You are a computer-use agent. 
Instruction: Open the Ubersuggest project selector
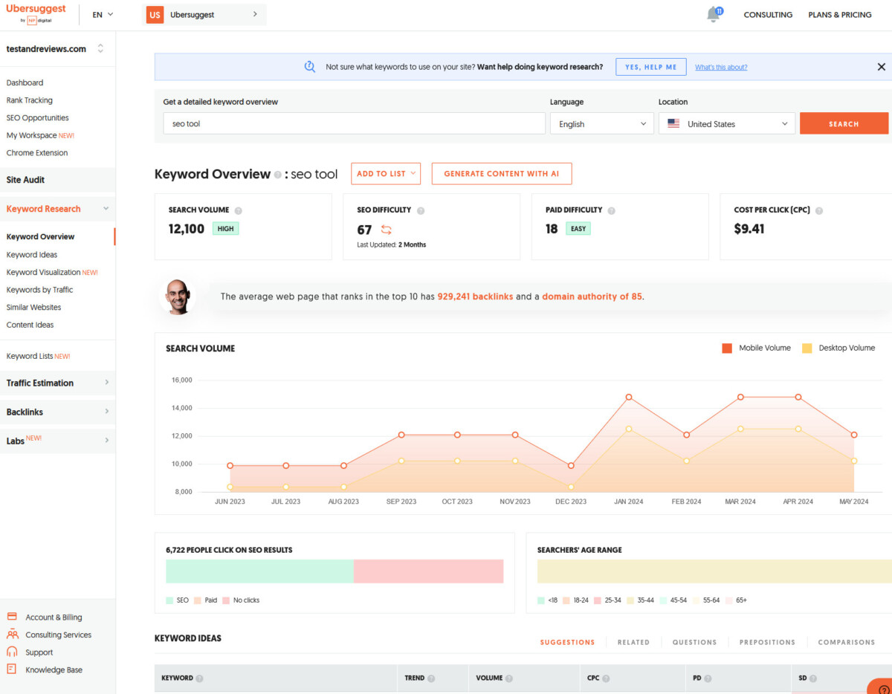pyautogui.click(x=204, y=14)
